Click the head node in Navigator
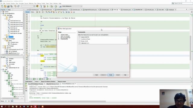This screenshot has width=193, height=108. (x=10, y=73)
